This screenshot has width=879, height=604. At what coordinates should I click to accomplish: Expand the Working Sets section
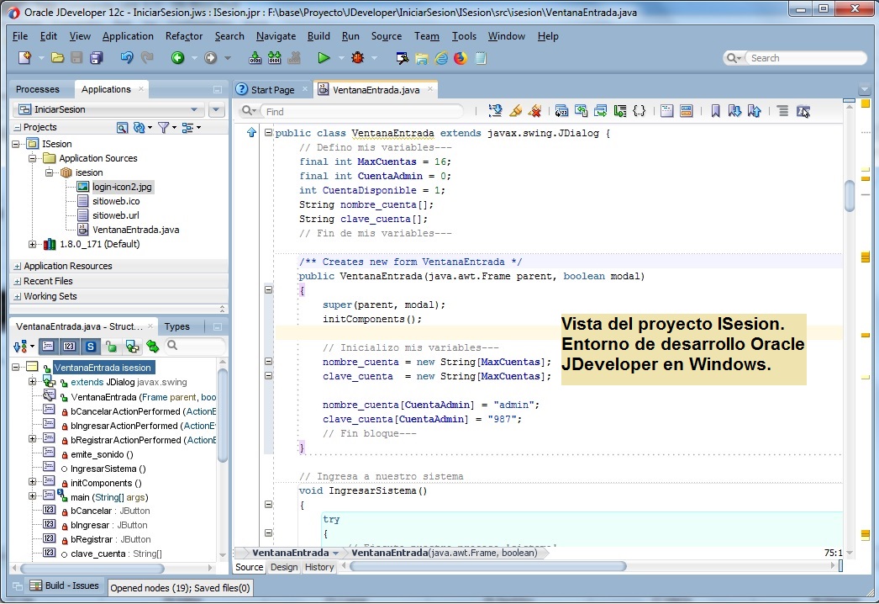(18, 296)
